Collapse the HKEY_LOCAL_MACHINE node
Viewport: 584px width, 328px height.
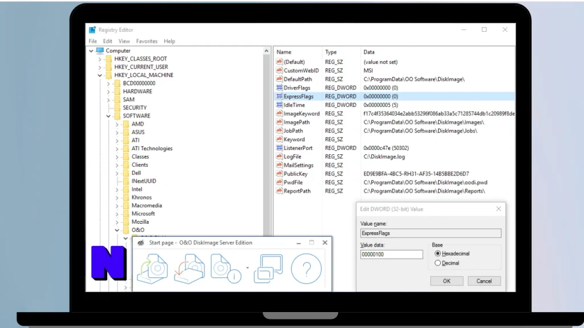[x=99, y=75]
